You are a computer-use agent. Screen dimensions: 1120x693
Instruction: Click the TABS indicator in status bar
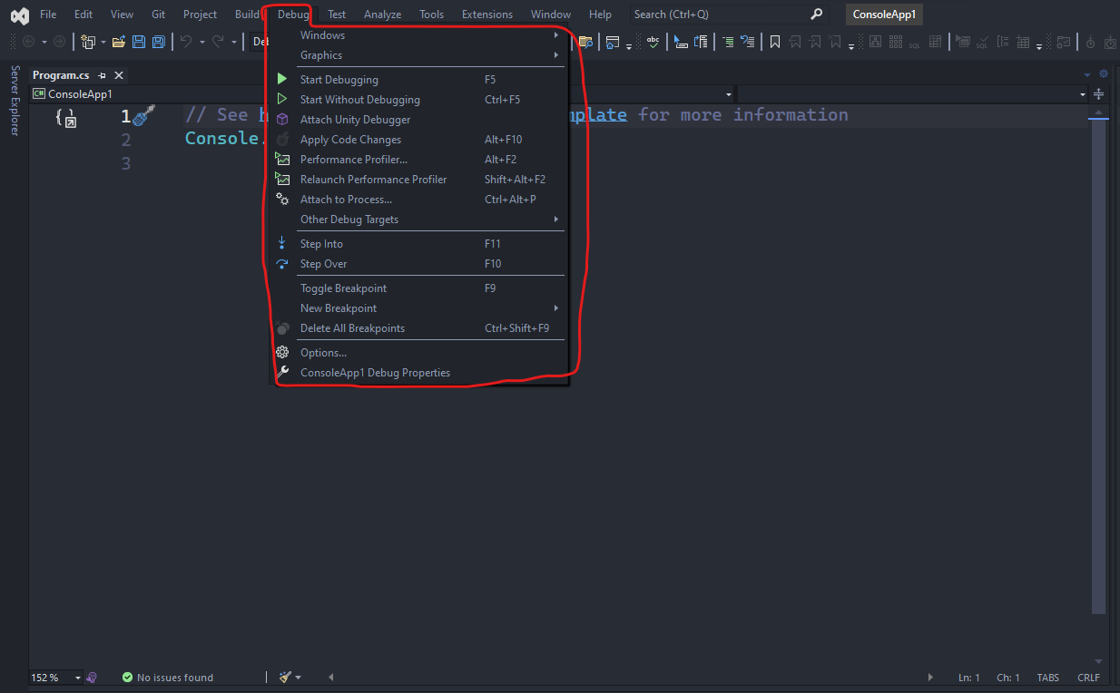(1047, 678)
